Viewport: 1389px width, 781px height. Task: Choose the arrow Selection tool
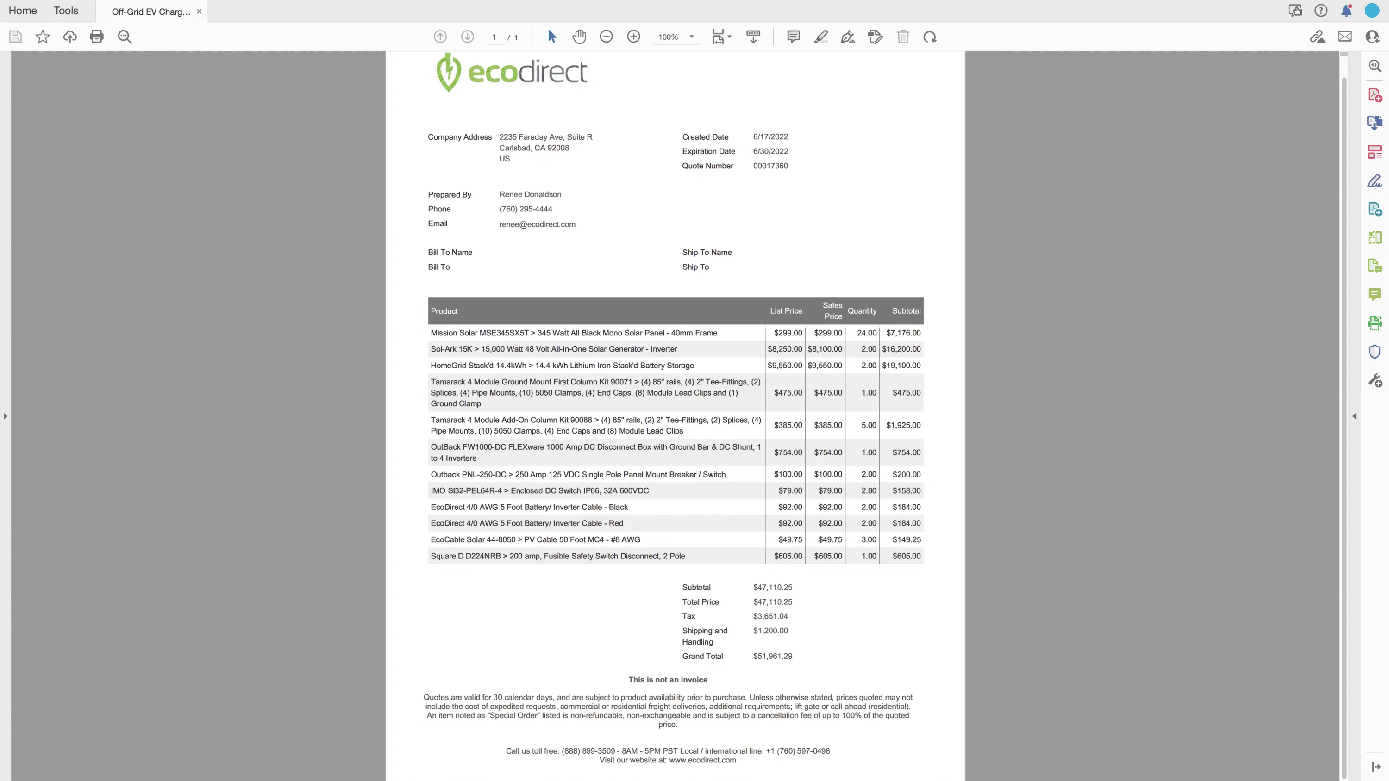point(551,37)
